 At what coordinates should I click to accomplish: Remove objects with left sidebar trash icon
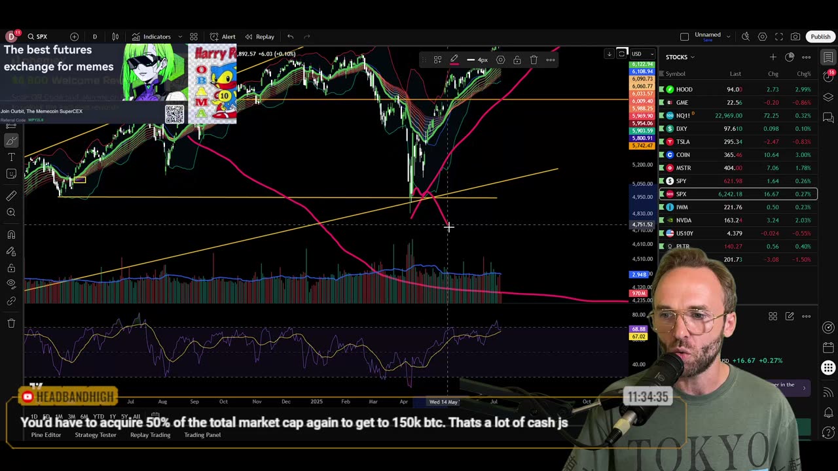click(11, 323)
